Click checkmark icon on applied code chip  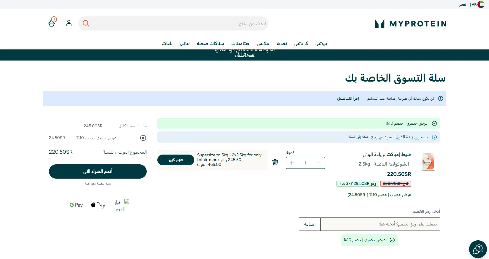pyautogui.click(x=392, y=240)
